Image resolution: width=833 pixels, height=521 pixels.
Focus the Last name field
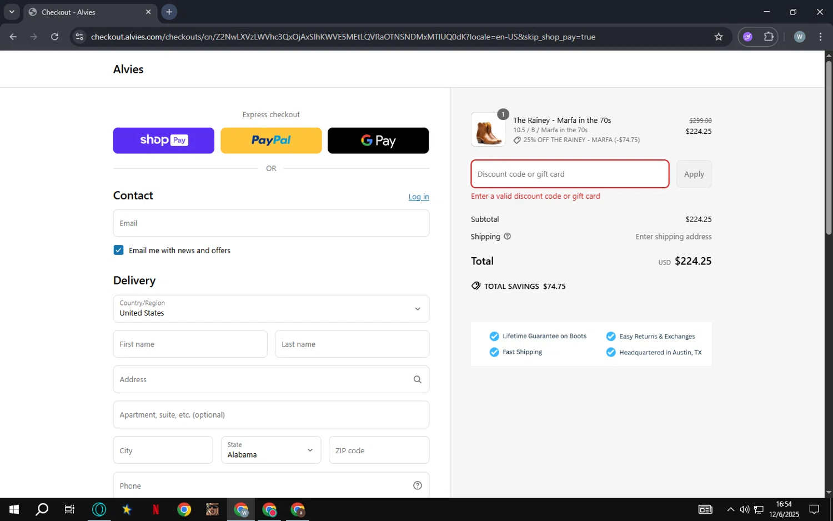tap(352, 344)
